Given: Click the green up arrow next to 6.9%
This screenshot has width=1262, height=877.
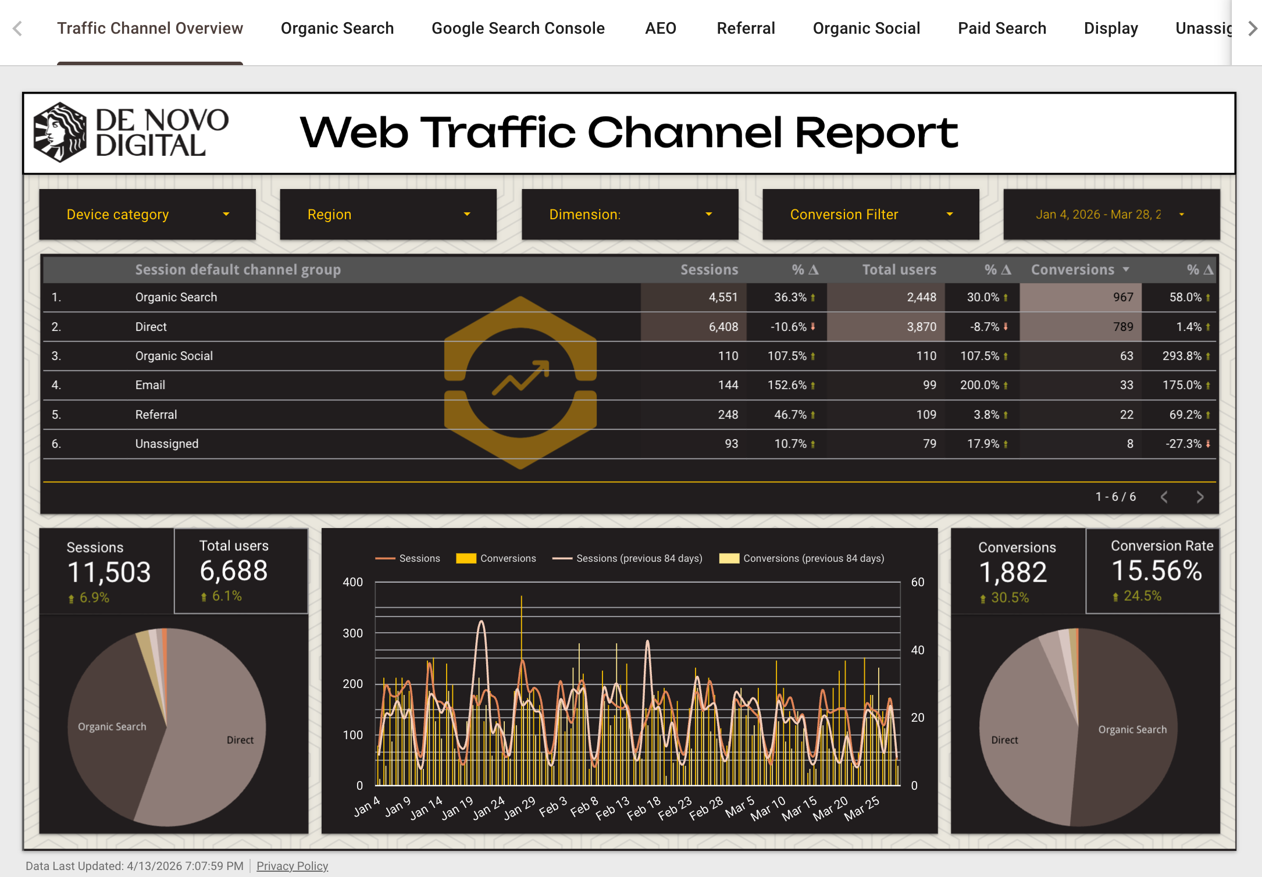Looking at the screenshot, I should [71, 597].
